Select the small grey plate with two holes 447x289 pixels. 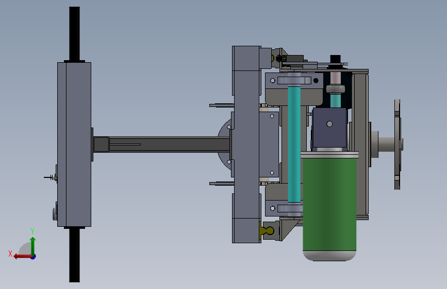pyautogui.click(x=269, y=144)
